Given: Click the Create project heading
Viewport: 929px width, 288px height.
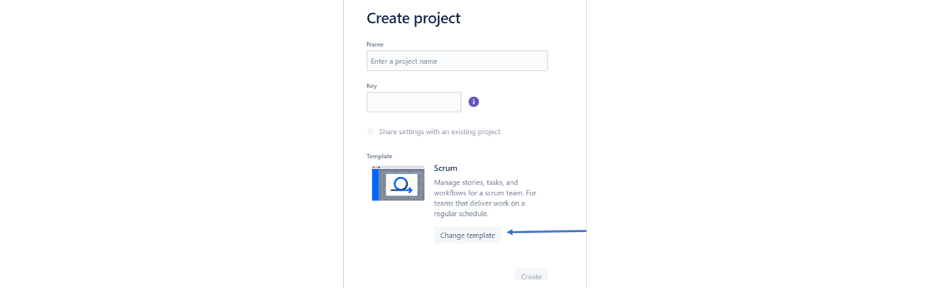Looking at the screenshot, I should click(x=413, y=18).
